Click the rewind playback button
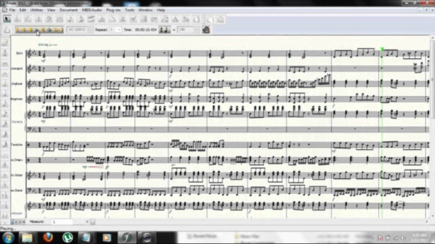The height and width of the screenshot is (244, 435). (24, 30)
